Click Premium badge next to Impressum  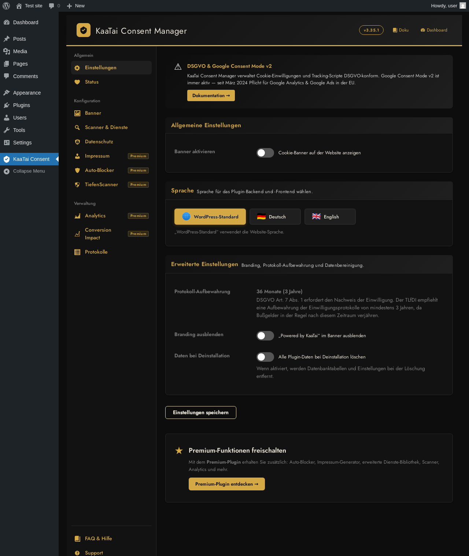point(138,156)
